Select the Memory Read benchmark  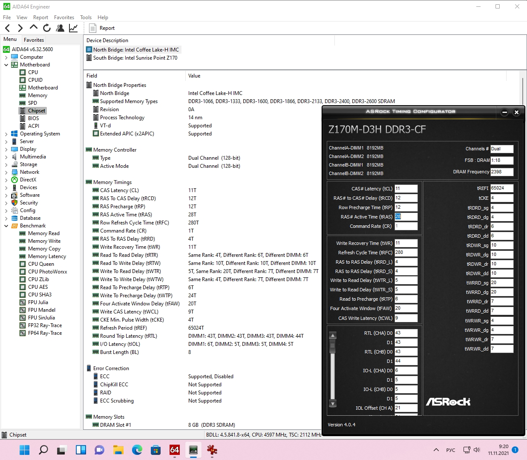tap(43, 233)
